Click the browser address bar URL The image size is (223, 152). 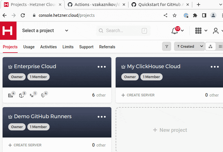point(67,15)
